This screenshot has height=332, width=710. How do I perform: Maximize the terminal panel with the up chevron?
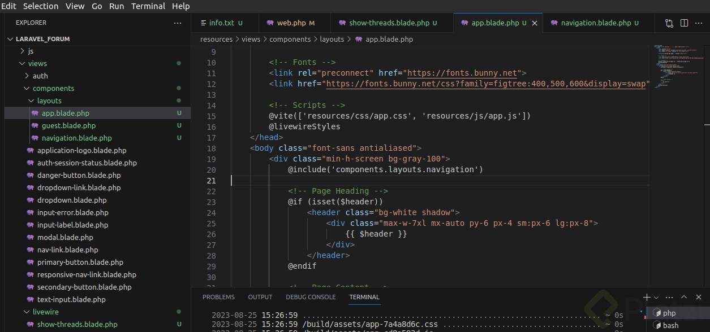click(684, 297)
